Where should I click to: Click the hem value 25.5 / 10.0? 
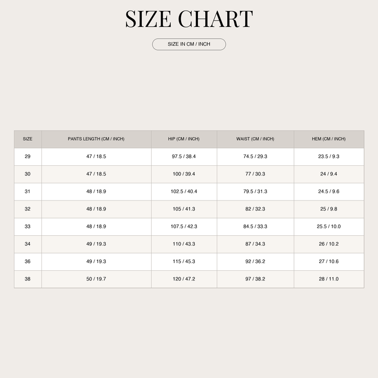click(x=329, y=226)
